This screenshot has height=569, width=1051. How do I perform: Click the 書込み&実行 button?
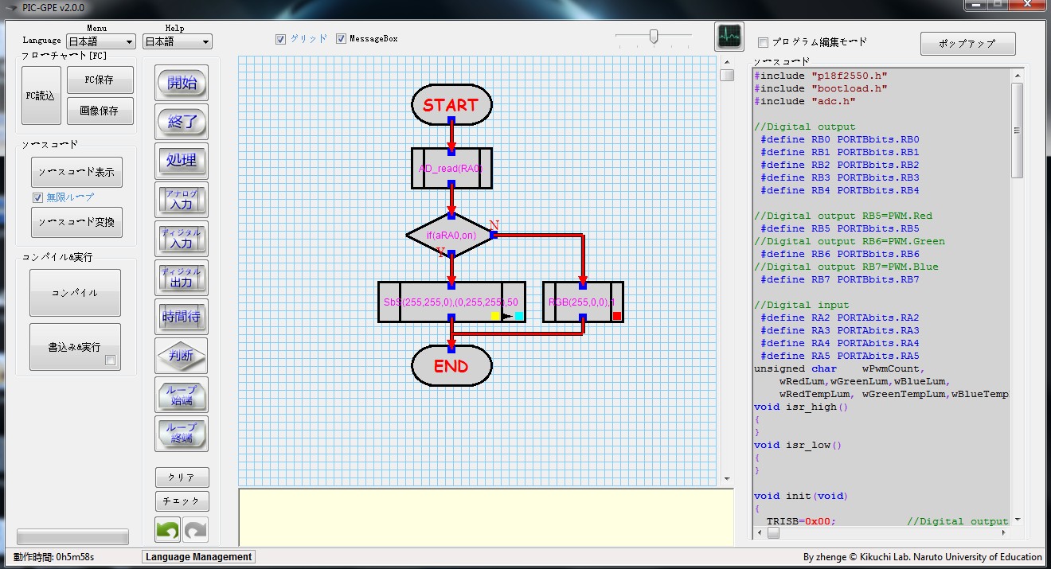75,347
